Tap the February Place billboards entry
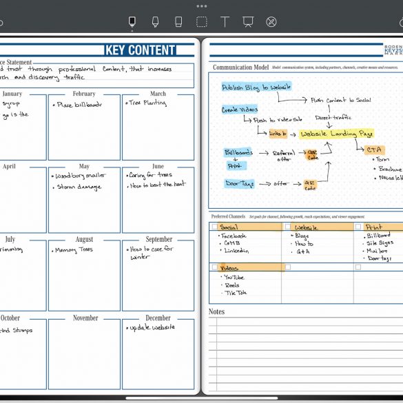This screenshot has width=403, height=403. click(x=77, y=105)
